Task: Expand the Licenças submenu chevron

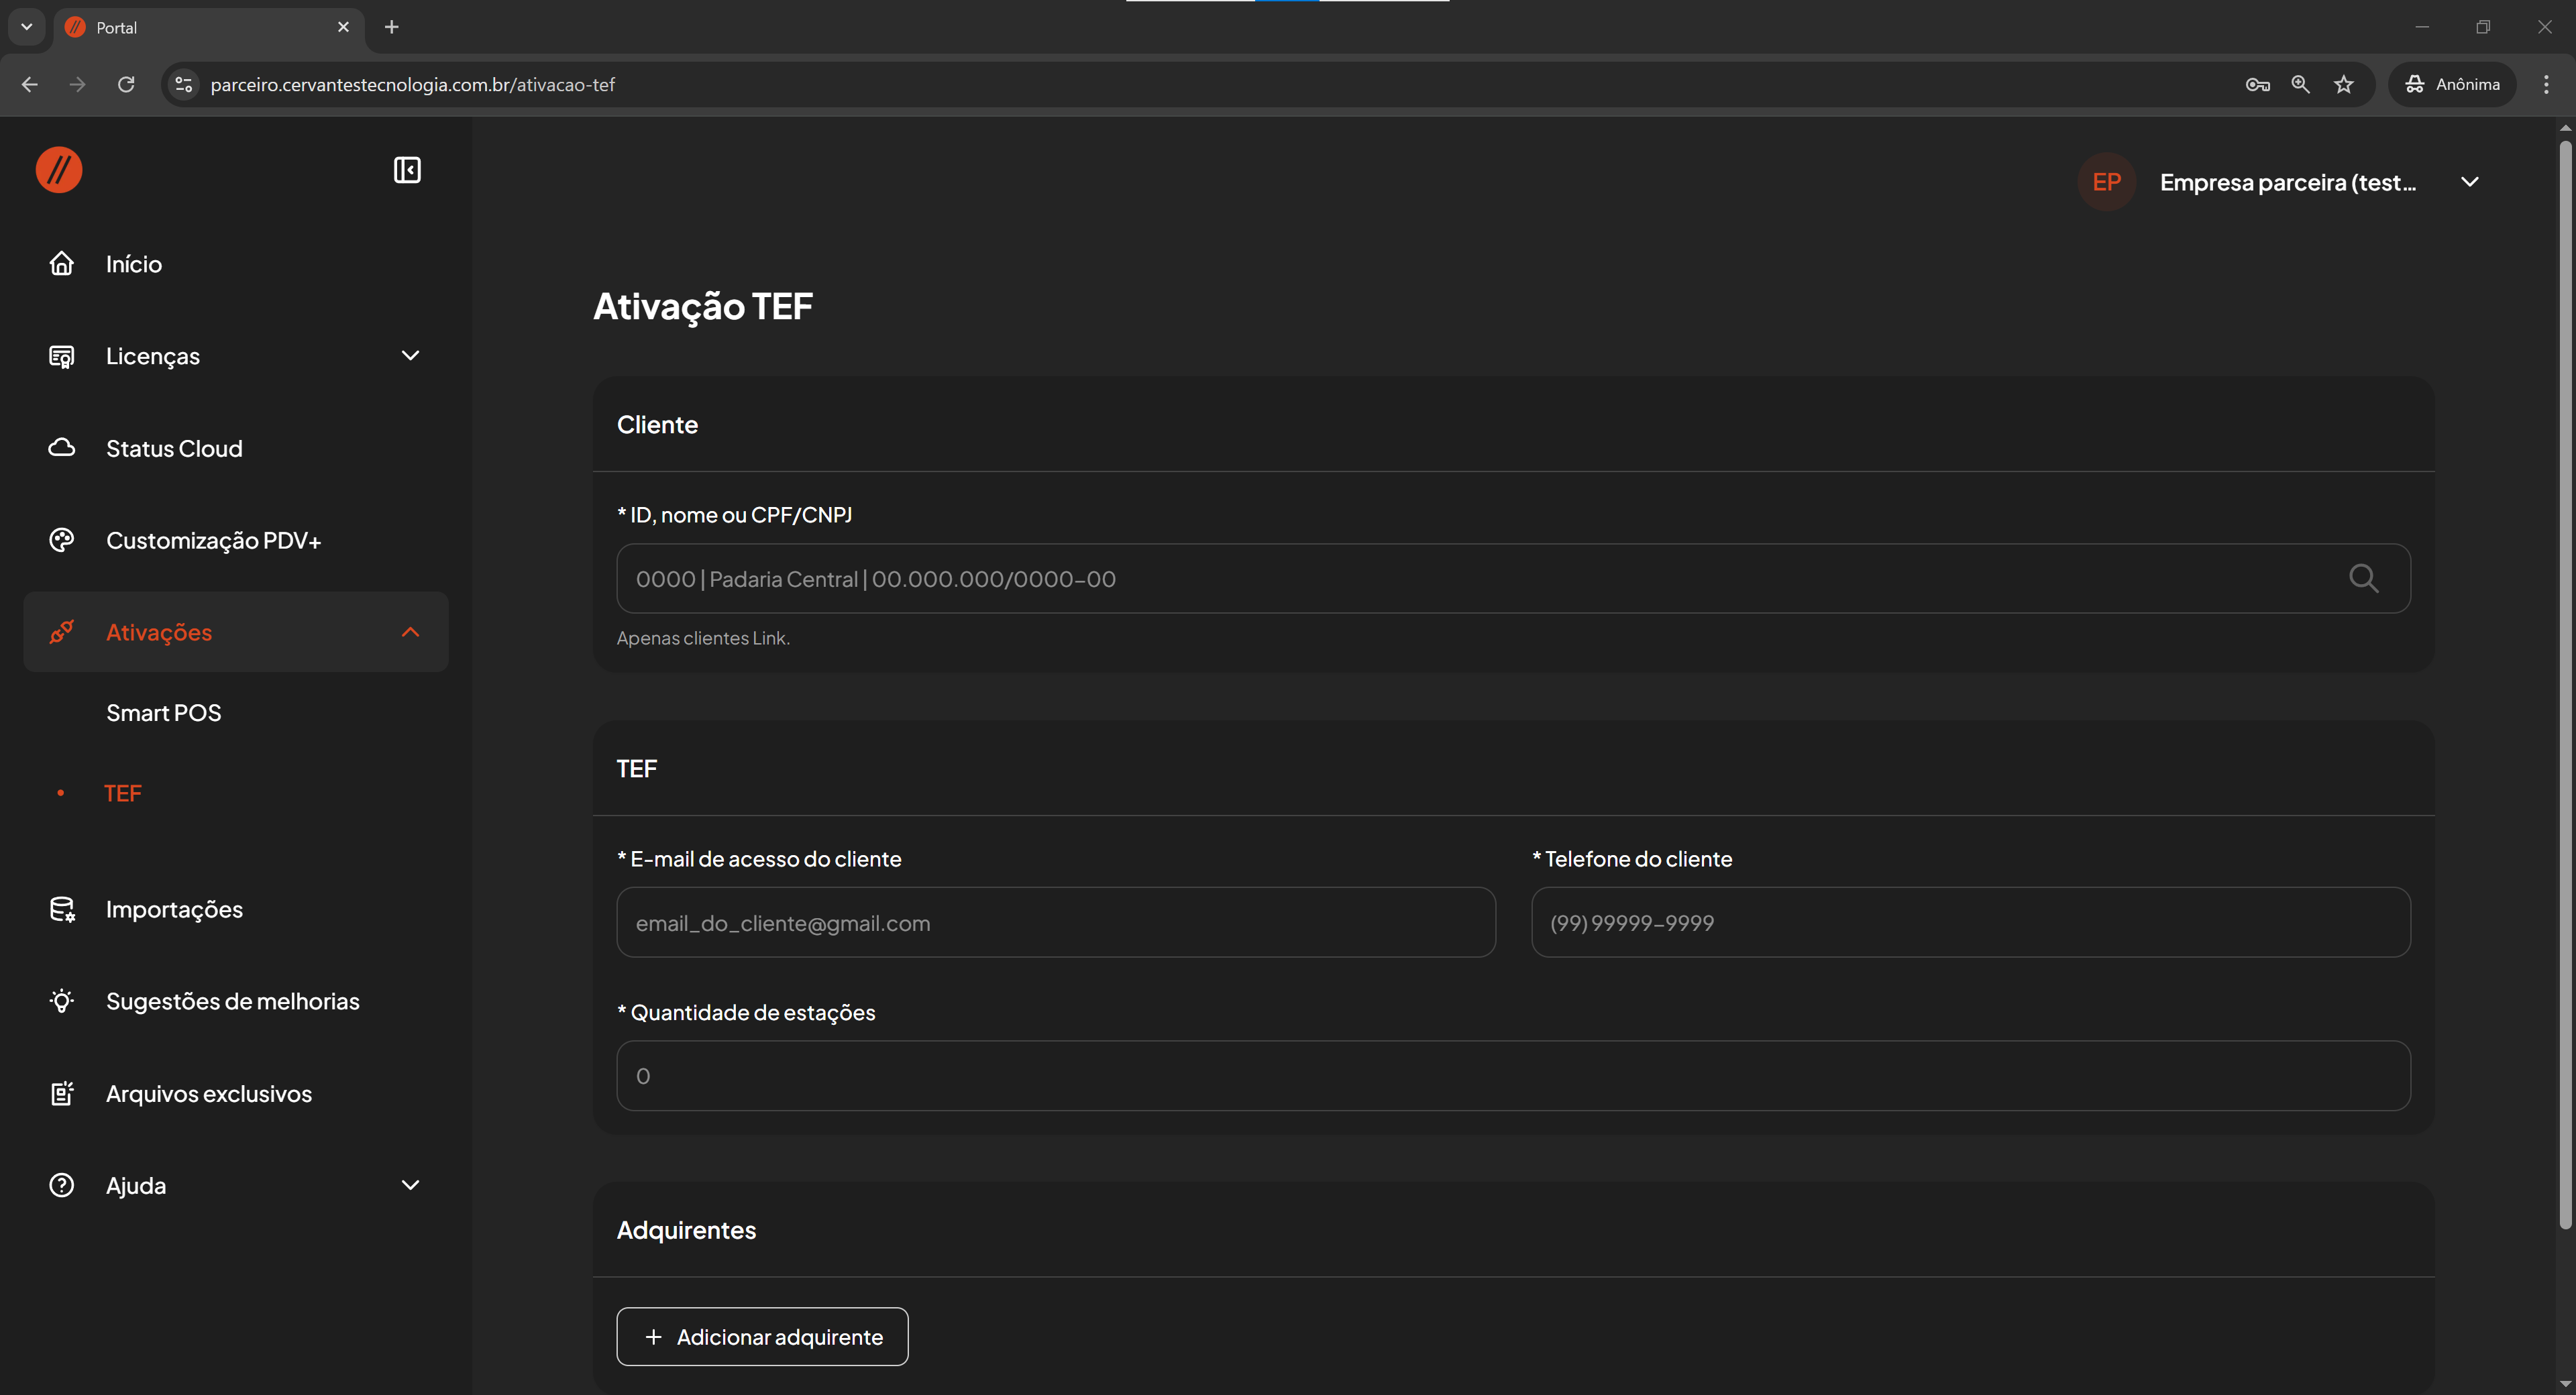Action: pyautogui.click(x=410, y=356)
